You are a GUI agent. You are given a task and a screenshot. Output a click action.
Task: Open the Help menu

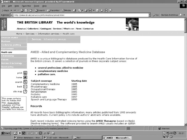tap(44, 6)
